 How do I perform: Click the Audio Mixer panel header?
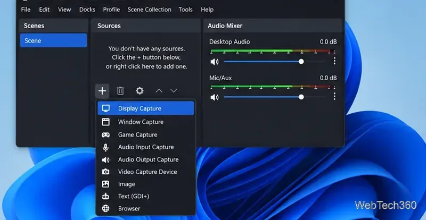coord(273,26)
